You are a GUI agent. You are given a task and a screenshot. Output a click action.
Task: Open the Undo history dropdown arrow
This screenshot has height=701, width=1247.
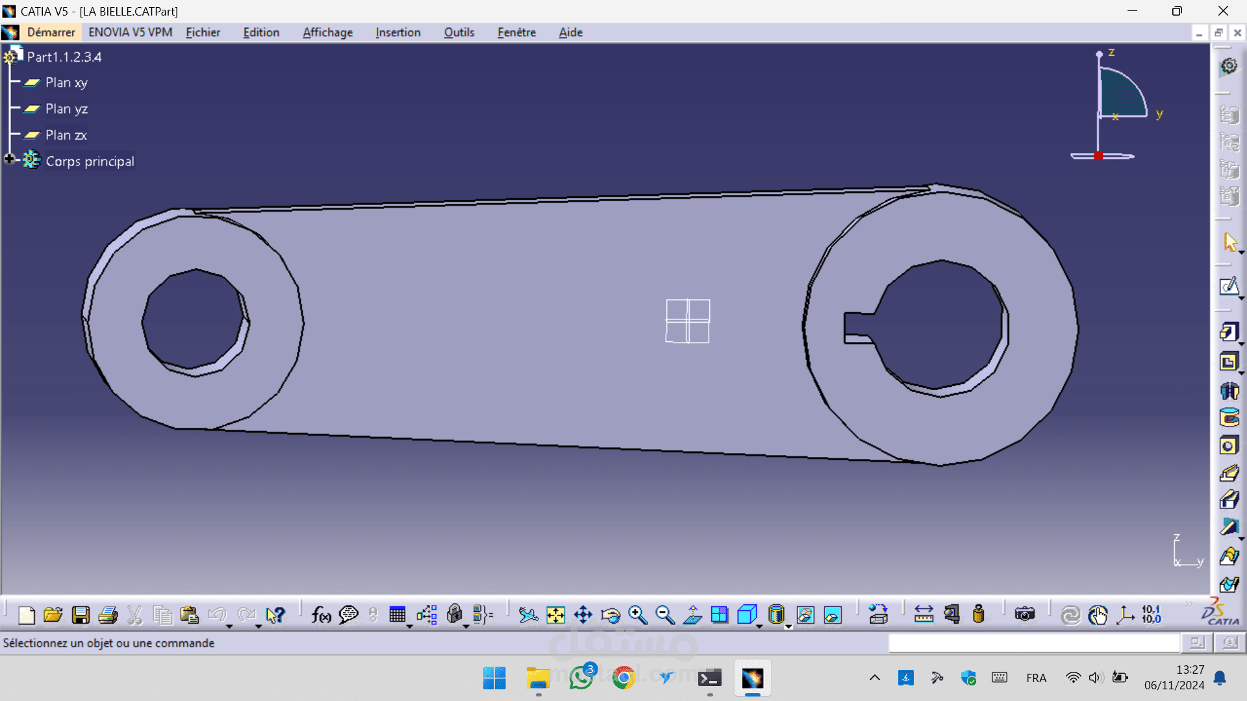[x=229, y=626]
